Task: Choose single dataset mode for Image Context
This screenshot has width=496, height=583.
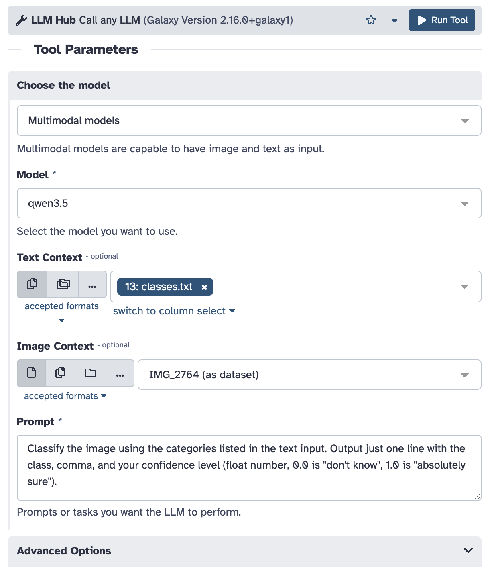Action: [x=31, y=373]
